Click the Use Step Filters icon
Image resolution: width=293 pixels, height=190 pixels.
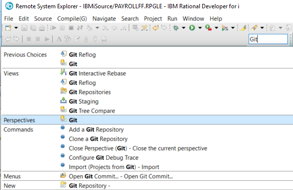click(x=144, y=28)
